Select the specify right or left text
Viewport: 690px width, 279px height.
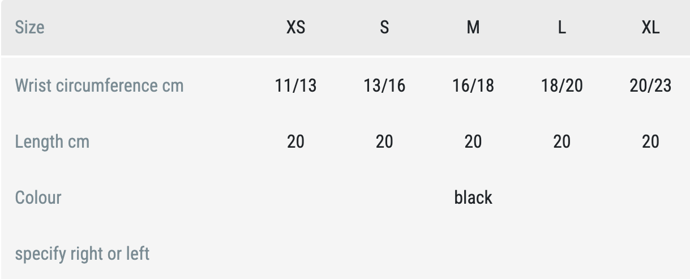(82, 253)
